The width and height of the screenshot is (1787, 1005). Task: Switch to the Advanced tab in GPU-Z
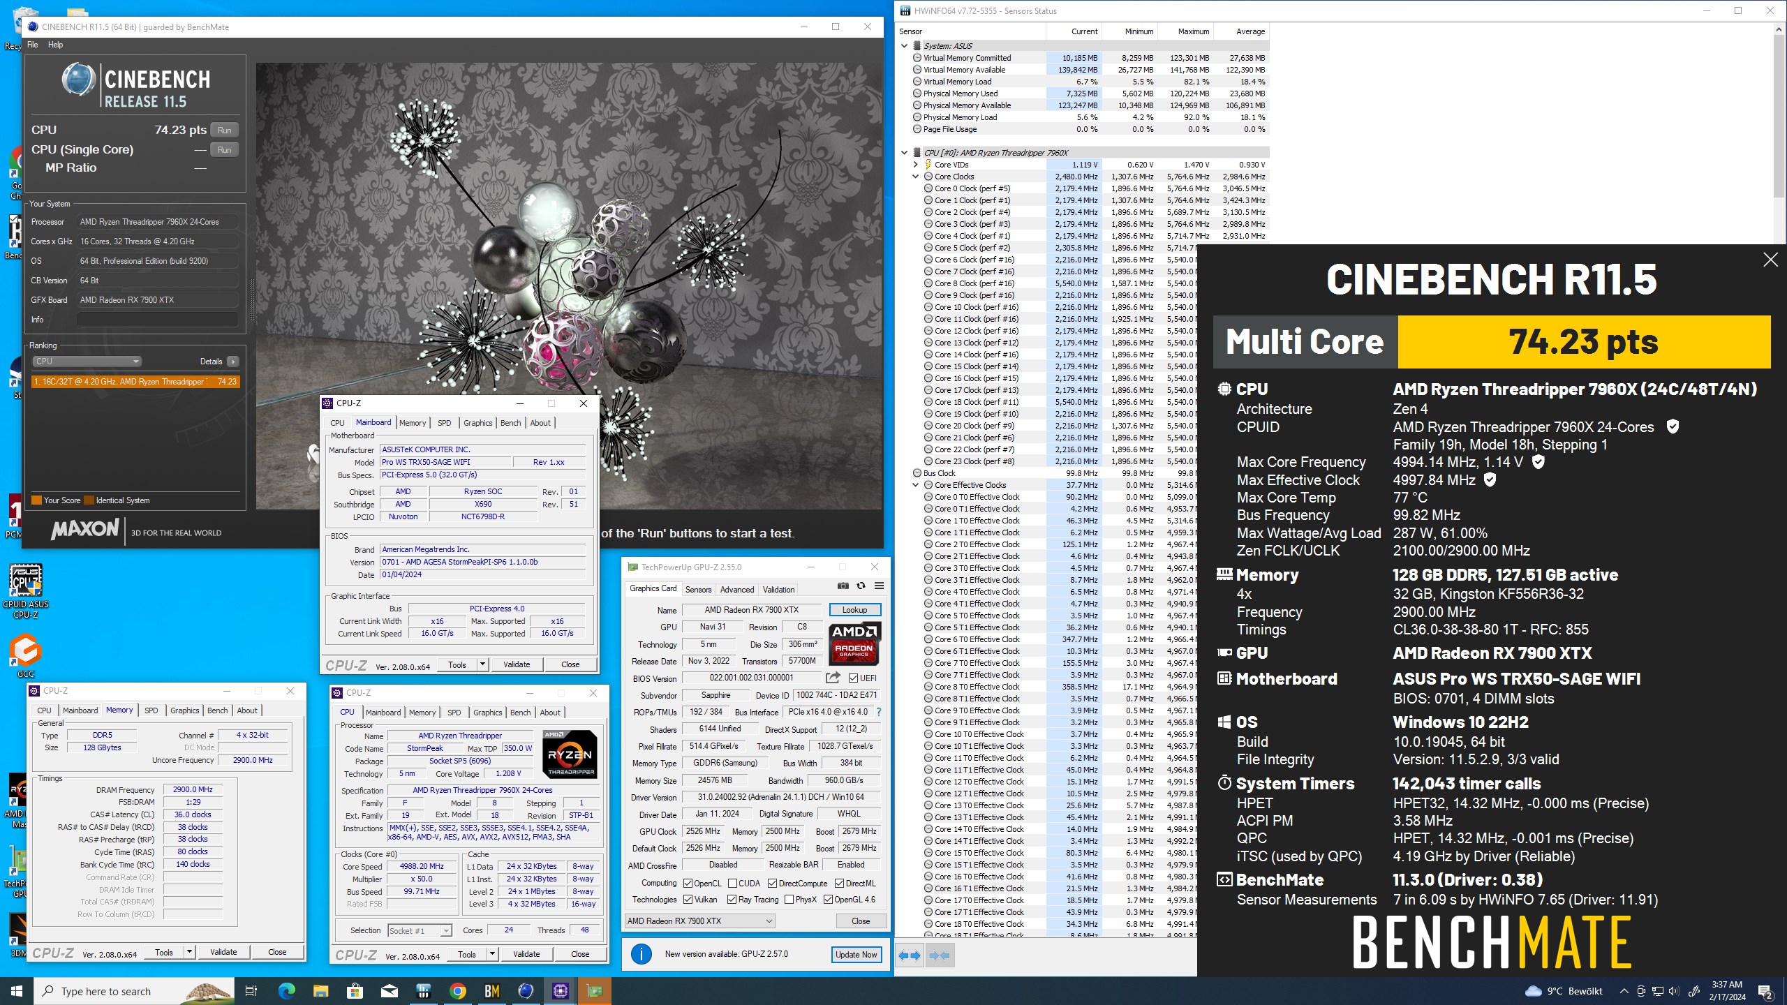[736, 590]
